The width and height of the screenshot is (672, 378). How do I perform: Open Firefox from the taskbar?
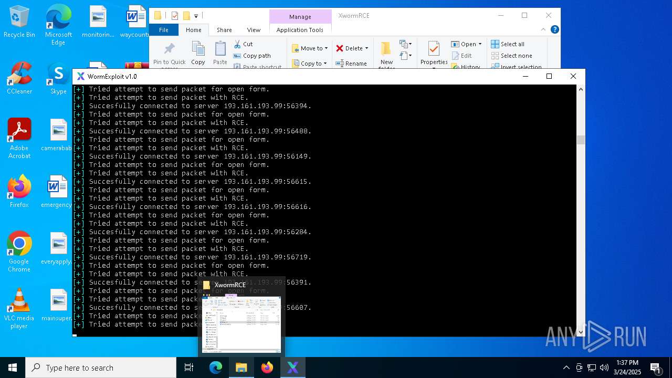[267, 367]
